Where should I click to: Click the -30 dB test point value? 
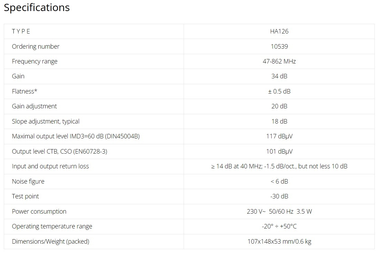point(279,196)
